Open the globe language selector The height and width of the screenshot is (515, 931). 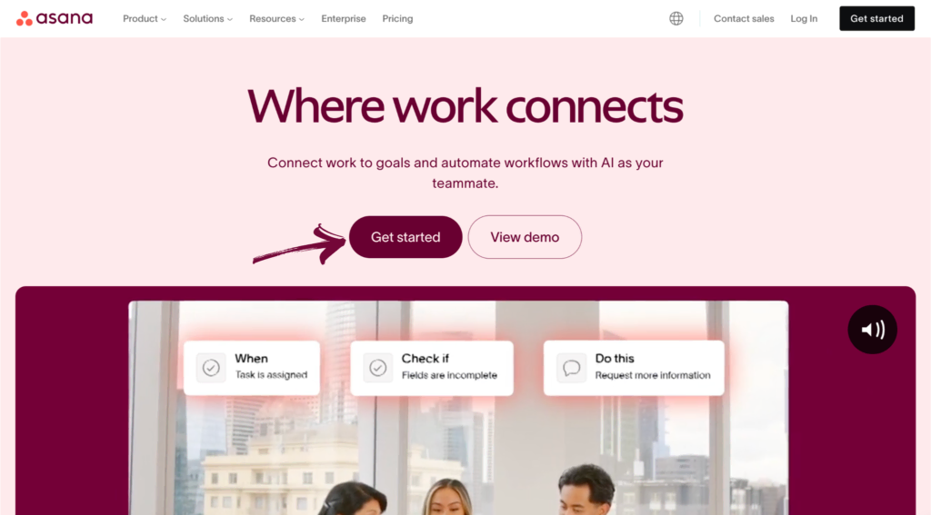pyautogui.click(x=676, y=18)
